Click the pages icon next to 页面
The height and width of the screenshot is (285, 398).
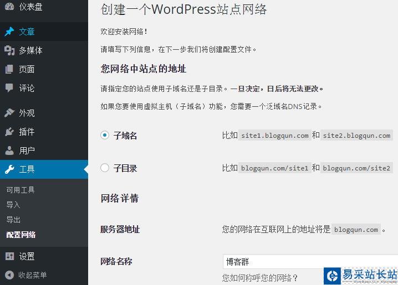pos(9,69)
